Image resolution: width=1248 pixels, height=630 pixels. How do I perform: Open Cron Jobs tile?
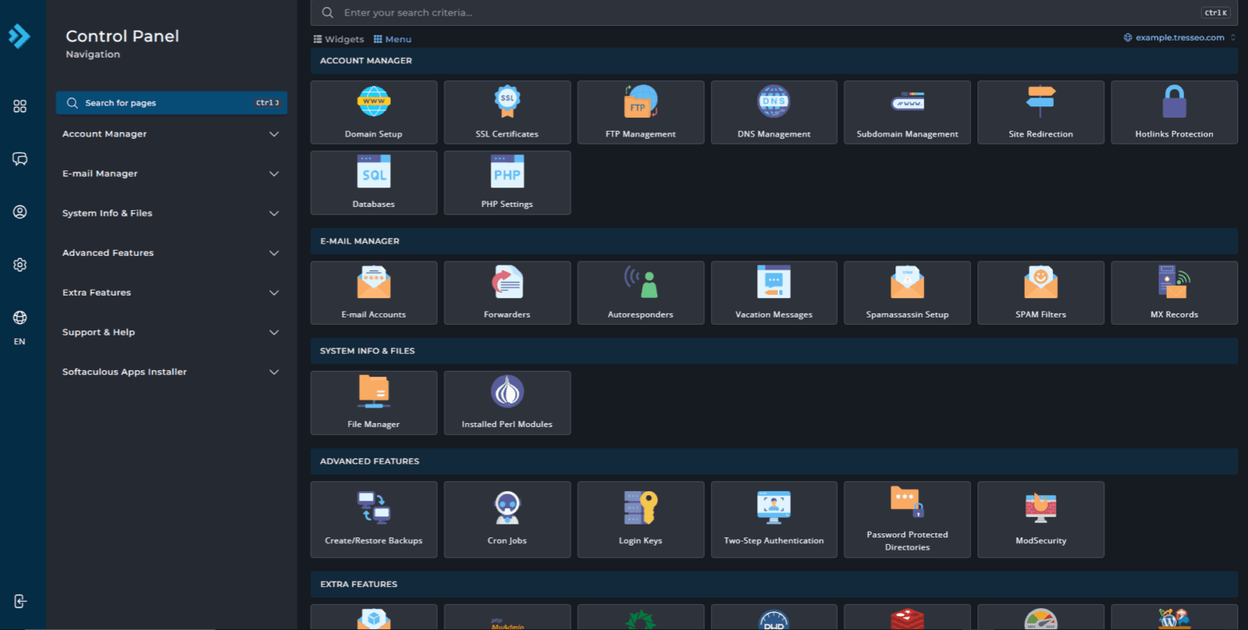[x=507, y=520]
